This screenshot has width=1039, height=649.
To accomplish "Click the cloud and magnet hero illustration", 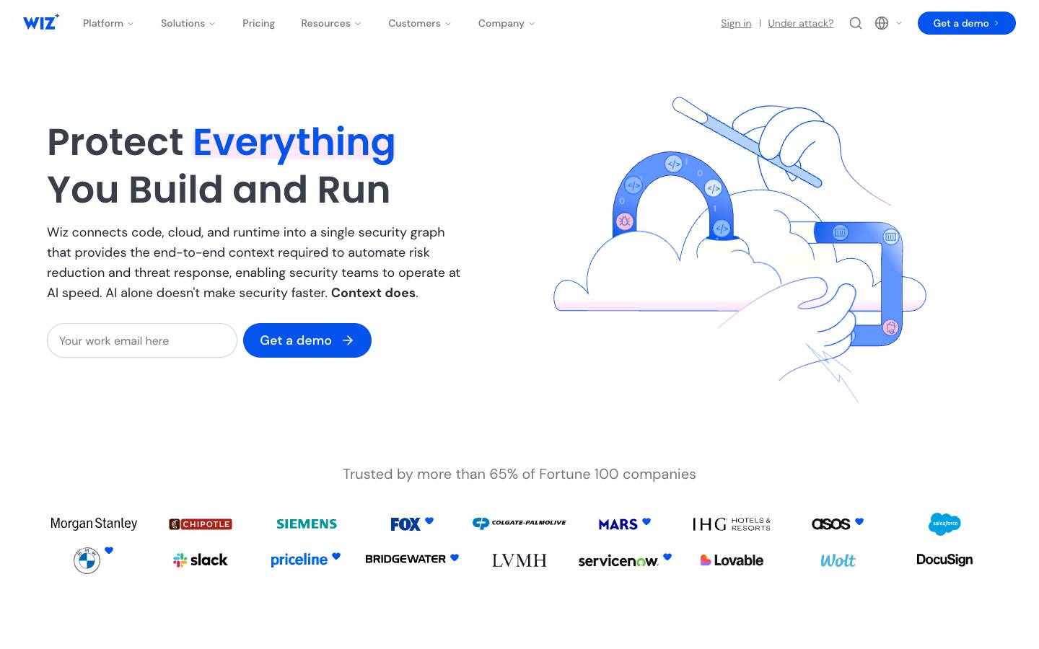I will tap(740, 250).
